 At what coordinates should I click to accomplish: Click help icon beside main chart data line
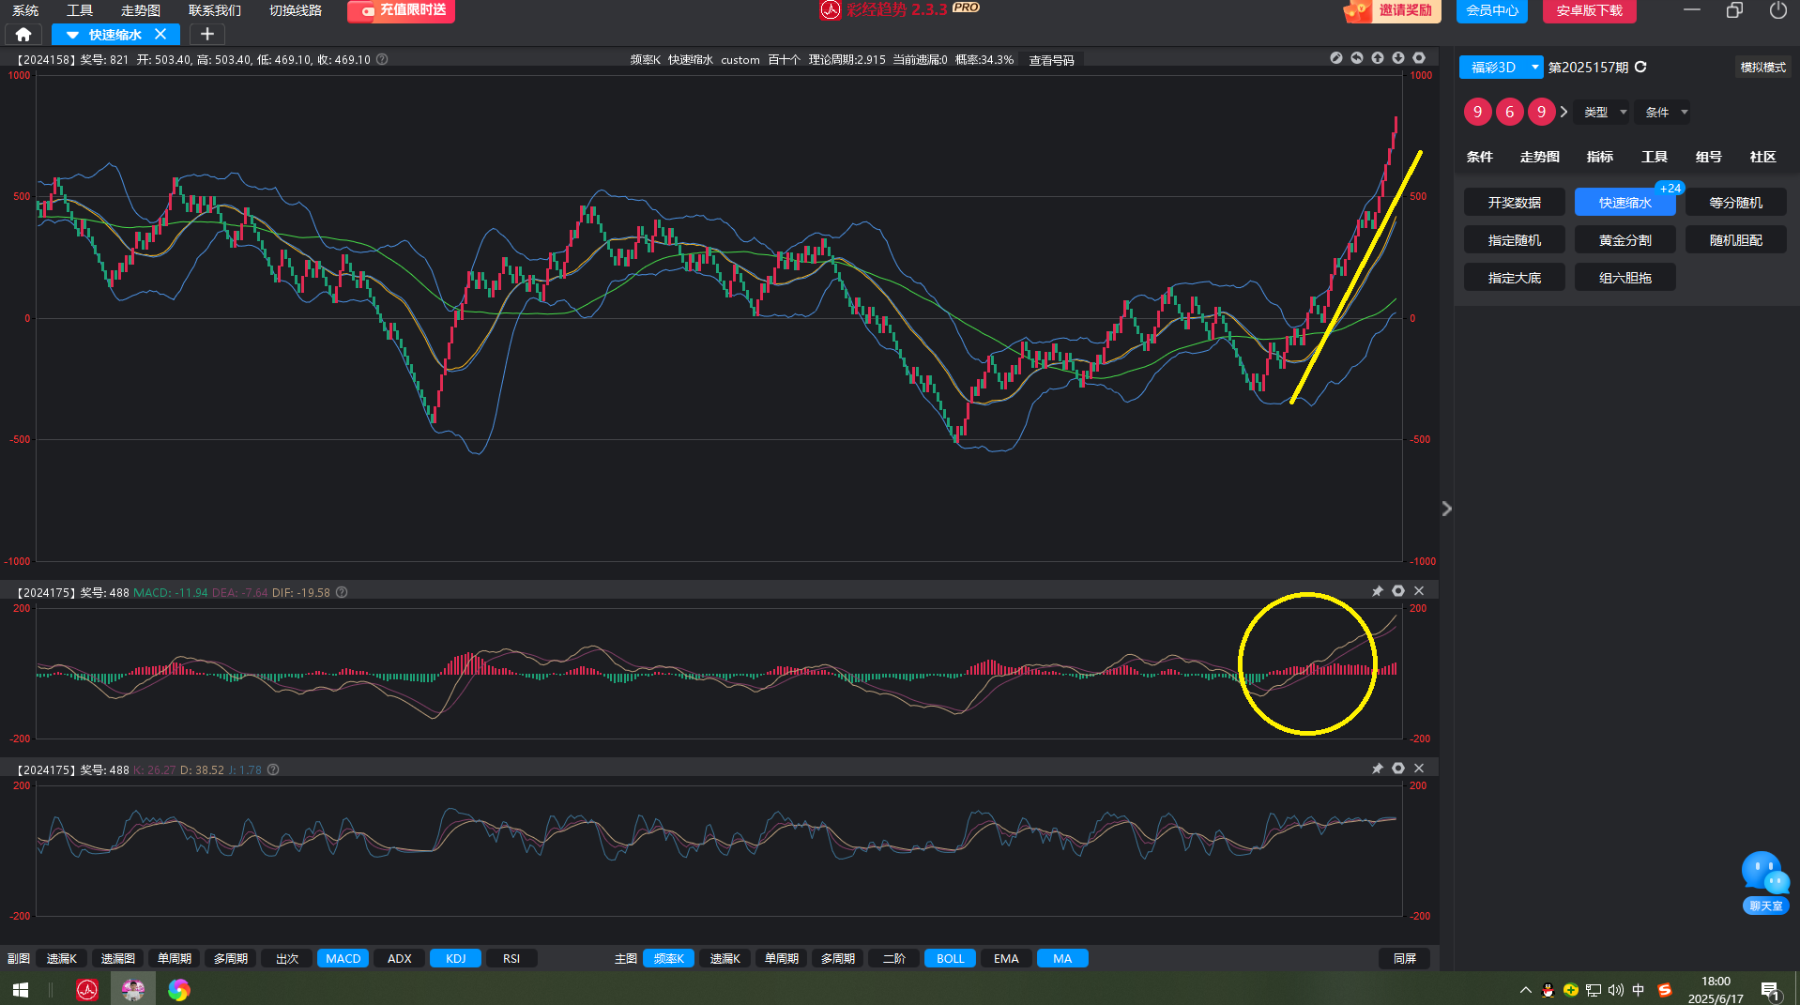pos(382,59)
